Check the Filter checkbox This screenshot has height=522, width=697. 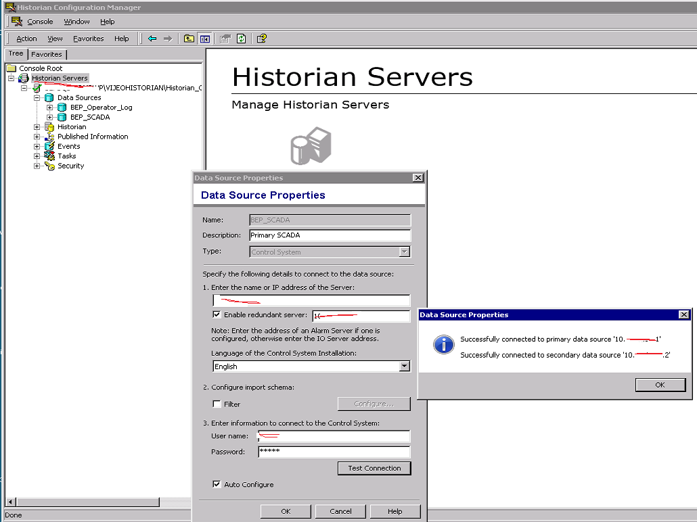(x=217, y=404)
